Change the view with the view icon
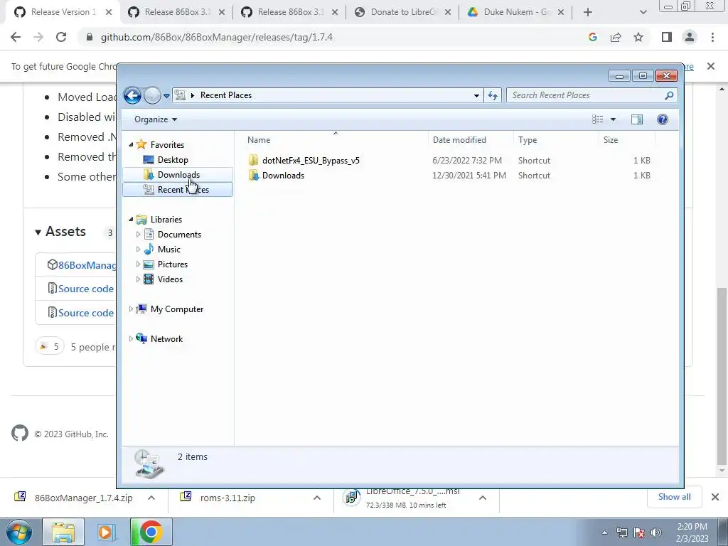Image resolution: width=728 pixels, height=546 pixels. pos(597,119)
